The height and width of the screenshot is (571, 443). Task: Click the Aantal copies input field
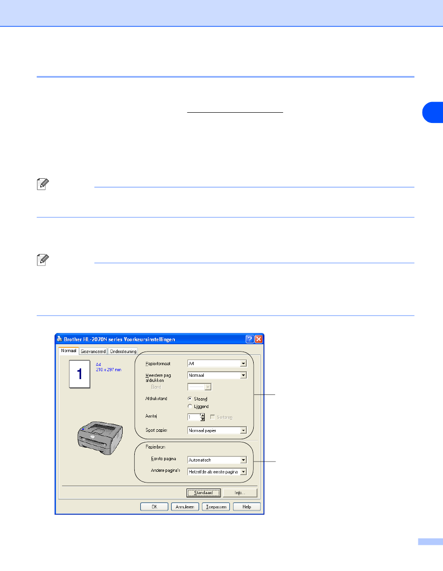194,417
